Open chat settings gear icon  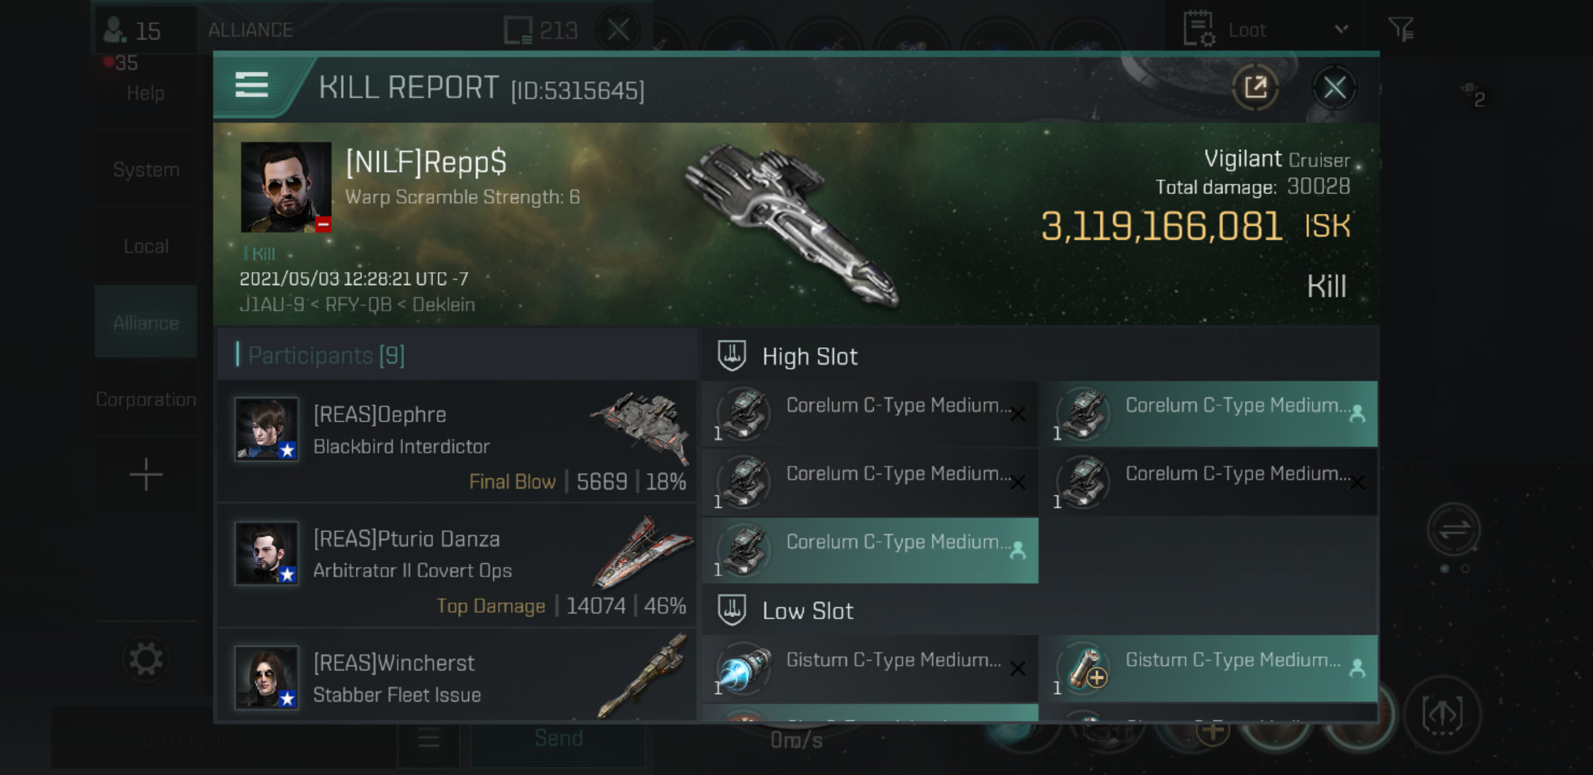click(x=146, y=659)
